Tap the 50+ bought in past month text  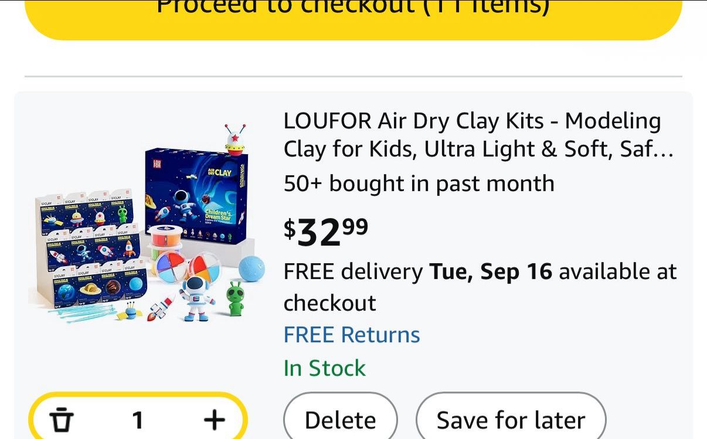coord(419,183)
